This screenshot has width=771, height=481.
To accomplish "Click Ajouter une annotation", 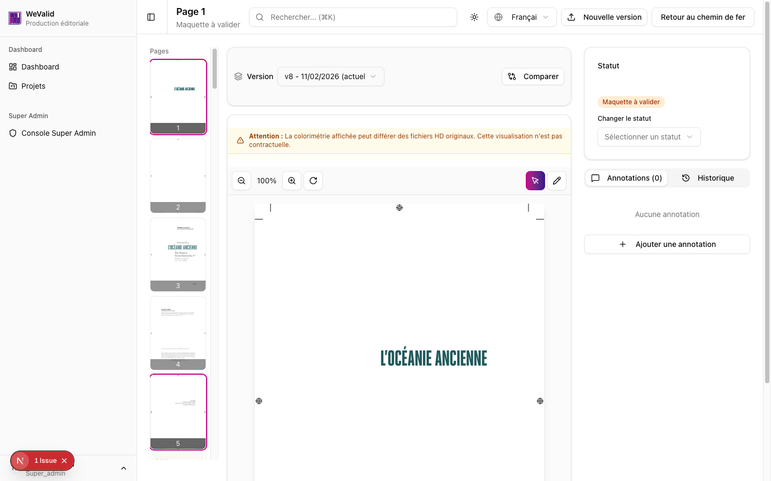I will [667, 244].
